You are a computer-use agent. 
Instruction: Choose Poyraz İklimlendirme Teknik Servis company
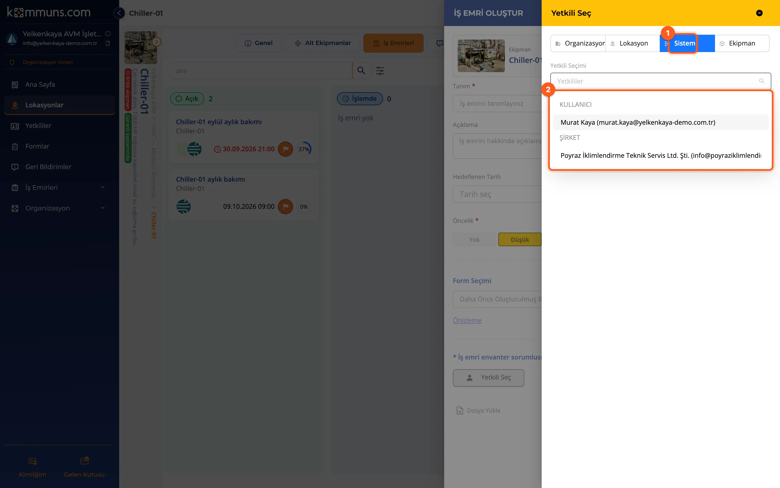pos(660,156)
